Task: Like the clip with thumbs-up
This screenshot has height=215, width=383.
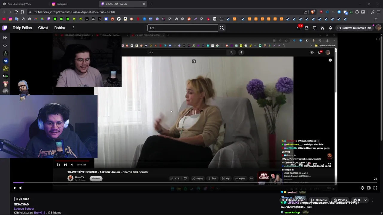Action: coord(357,200)
